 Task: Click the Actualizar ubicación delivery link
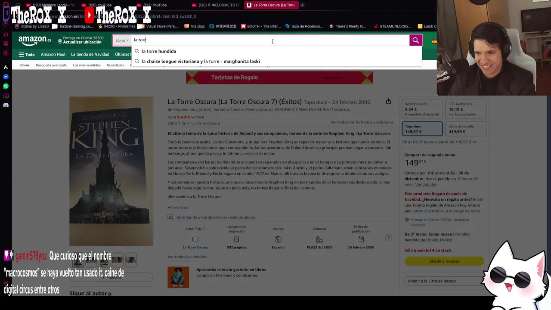coord(83,42)
